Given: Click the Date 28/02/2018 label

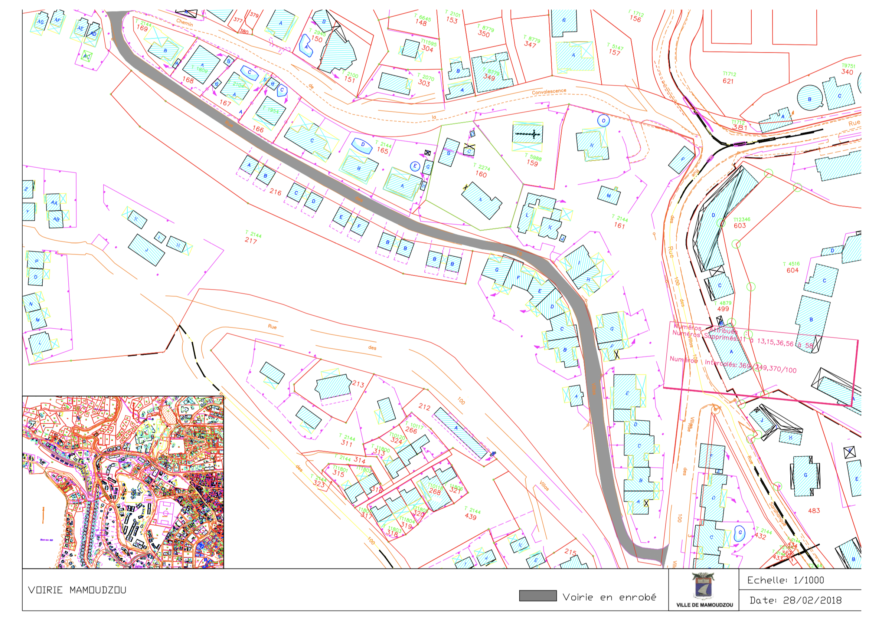Looking at the screenshot, I should tap(795, 600).
